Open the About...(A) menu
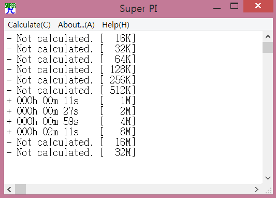Screen dimensions: 276x198 pyautogui.click(x=76, y=25)
